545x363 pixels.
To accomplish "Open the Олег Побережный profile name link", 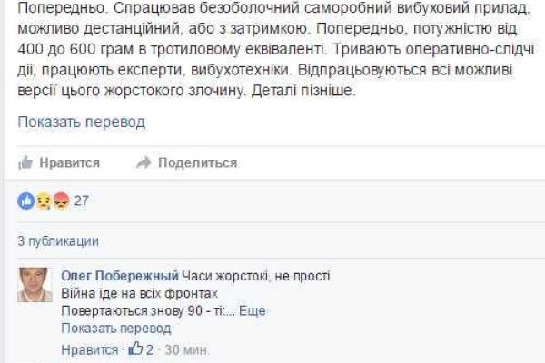I will [119, 276].
